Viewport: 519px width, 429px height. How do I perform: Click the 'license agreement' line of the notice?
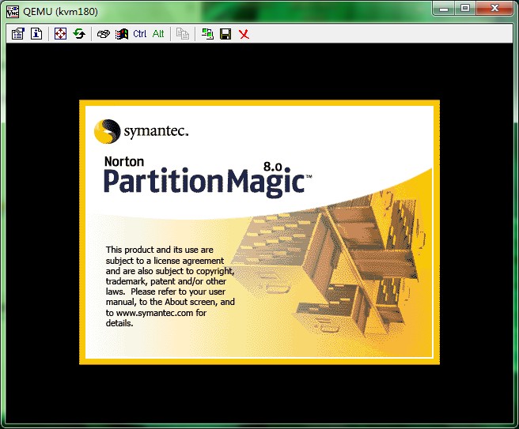165,261
